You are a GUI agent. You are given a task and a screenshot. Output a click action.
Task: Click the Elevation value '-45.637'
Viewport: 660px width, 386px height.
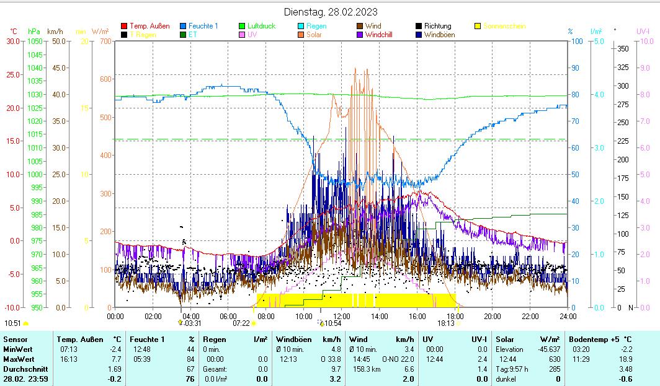pos(549,349)
